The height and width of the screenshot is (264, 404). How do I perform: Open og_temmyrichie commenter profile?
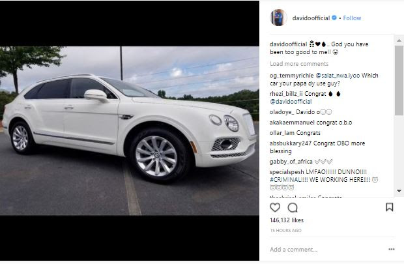point(291,76)
